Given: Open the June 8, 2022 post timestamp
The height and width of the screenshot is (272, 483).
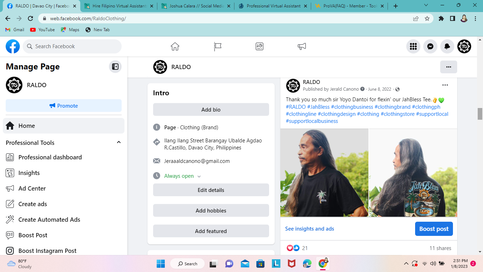Looking at the screenshot, I should (379, 89).
